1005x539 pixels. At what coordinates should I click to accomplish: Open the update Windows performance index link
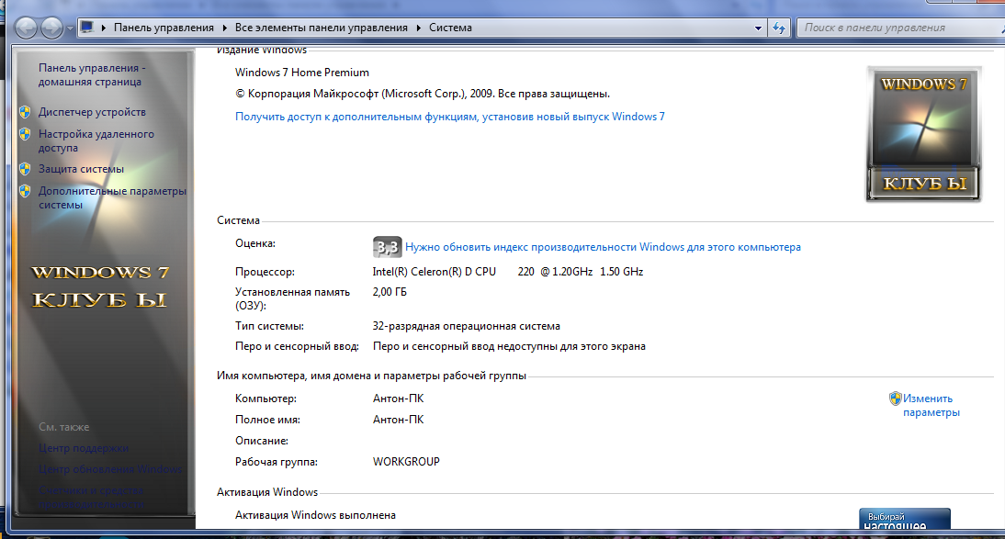pos(603,247)
